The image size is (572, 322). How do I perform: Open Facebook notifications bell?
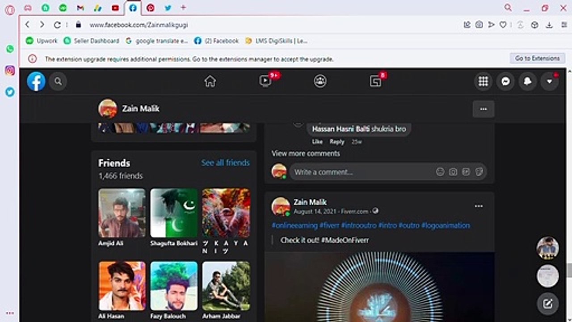tap(528, 81)
